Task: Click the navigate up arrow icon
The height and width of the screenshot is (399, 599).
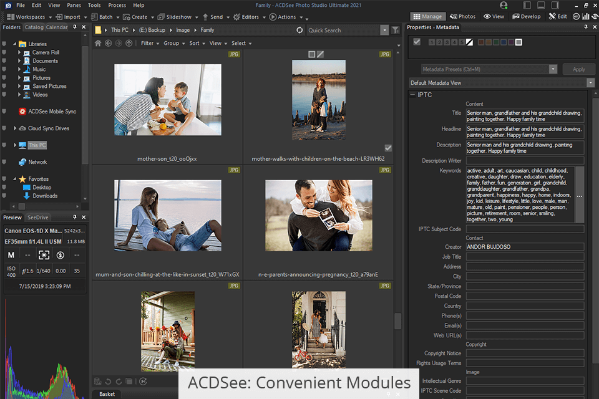Action: pos(129,43)
